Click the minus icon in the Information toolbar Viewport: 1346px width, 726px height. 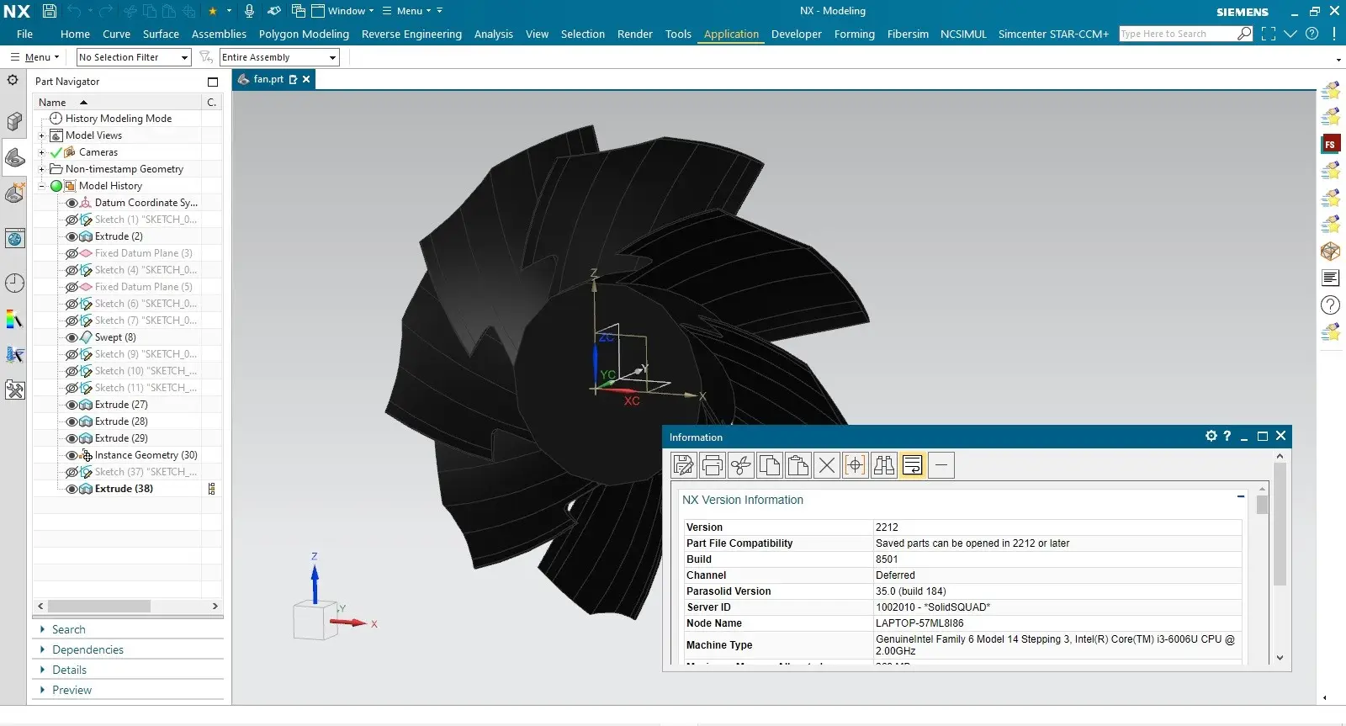click(941, 465)
